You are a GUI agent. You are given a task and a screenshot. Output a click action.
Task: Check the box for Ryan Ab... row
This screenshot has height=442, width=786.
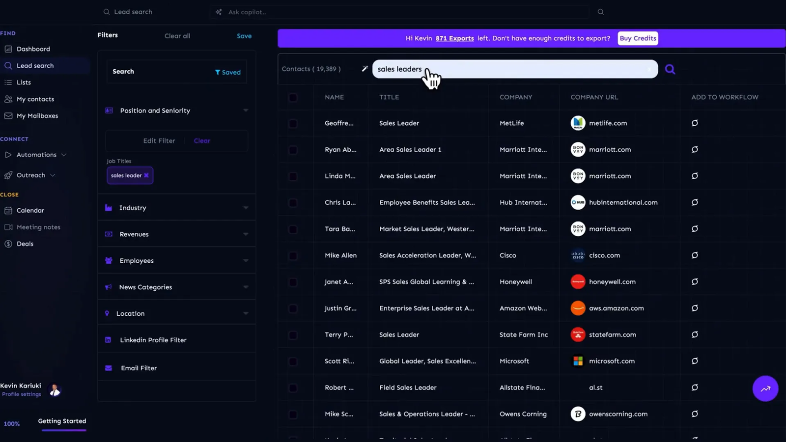point(293,150)
